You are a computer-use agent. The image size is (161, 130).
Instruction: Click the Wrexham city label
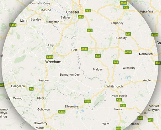tap(53, 62)
